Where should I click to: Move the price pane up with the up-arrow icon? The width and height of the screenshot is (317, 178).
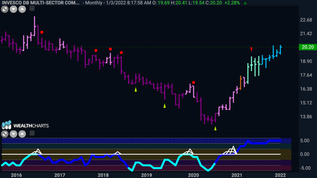tap(22, 9)
